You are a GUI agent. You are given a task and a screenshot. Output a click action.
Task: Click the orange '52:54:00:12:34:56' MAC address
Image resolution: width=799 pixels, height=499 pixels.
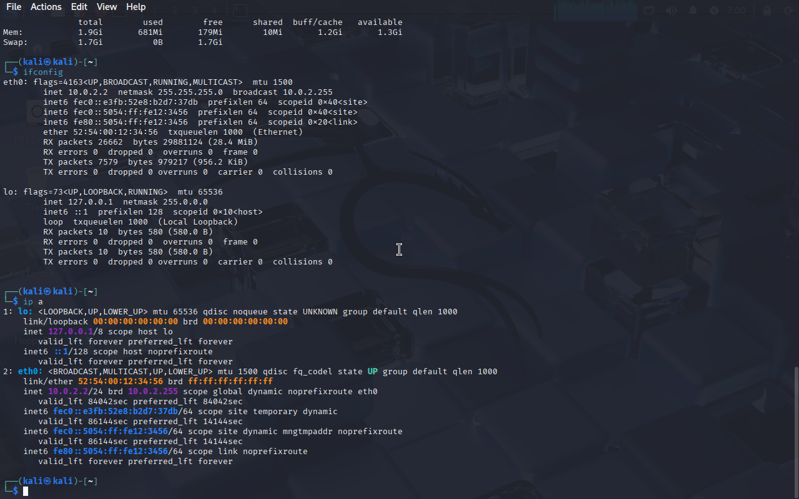point(120,382)
